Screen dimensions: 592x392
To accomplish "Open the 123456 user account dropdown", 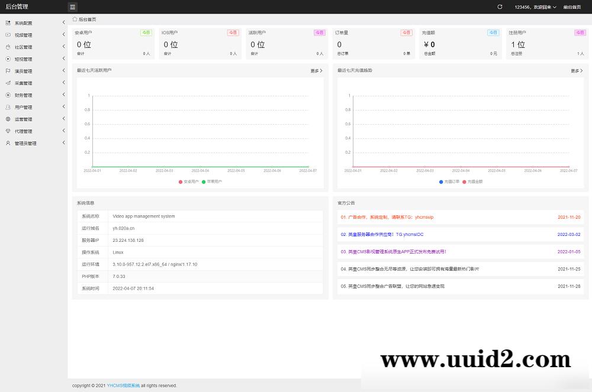I will pyautogui.click(x=535, y=7).
